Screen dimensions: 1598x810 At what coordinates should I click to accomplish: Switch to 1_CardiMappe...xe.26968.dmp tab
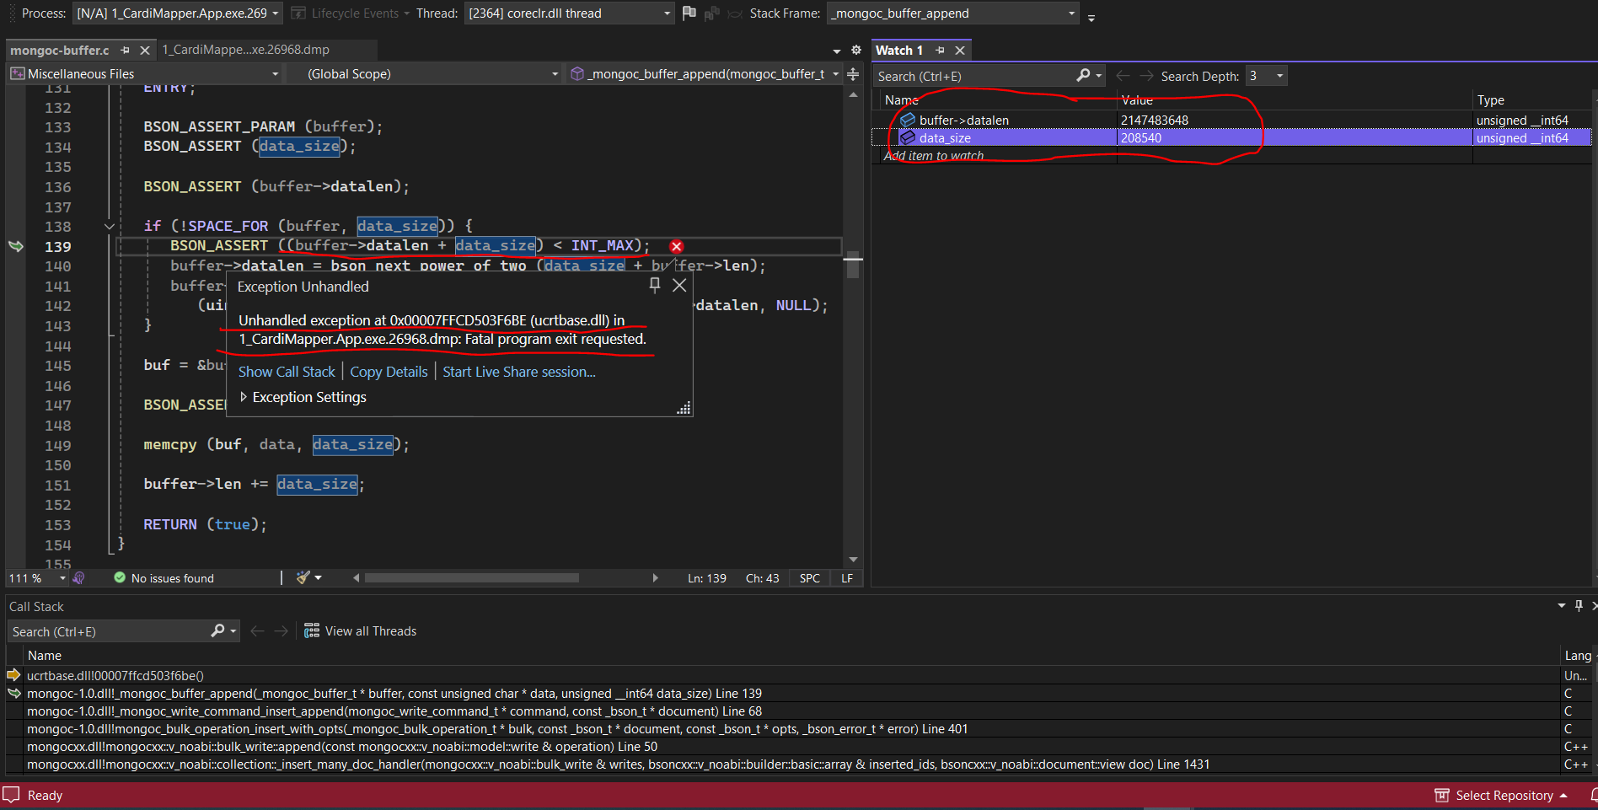click(245, 50)
